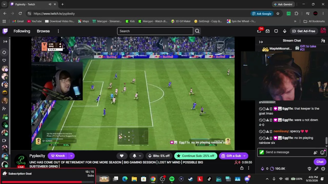Submit search with the magnifier button
Screen dimensions: 328x184
point(197,31)
